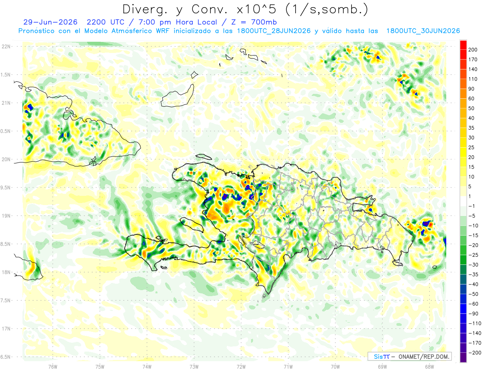Click the '-200' value on the color scale
482x372 pixels.
[x=474, y=353]
